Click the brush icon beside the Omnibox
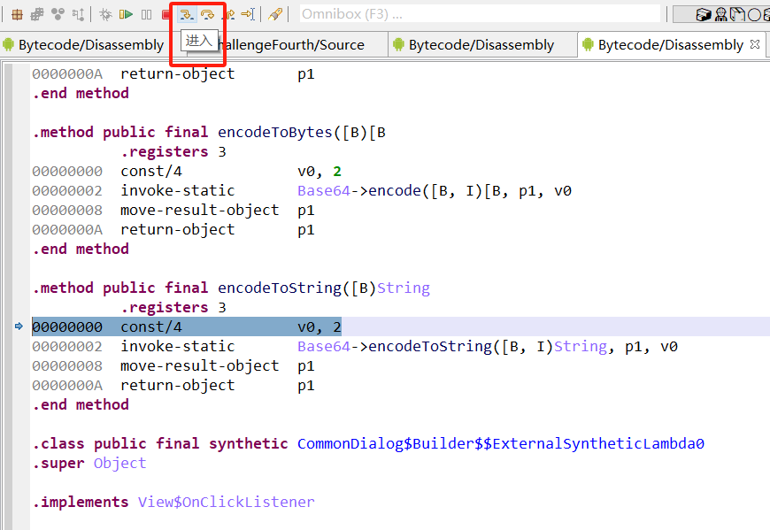Screen dimensions: 770x530 tap(275, 14)
